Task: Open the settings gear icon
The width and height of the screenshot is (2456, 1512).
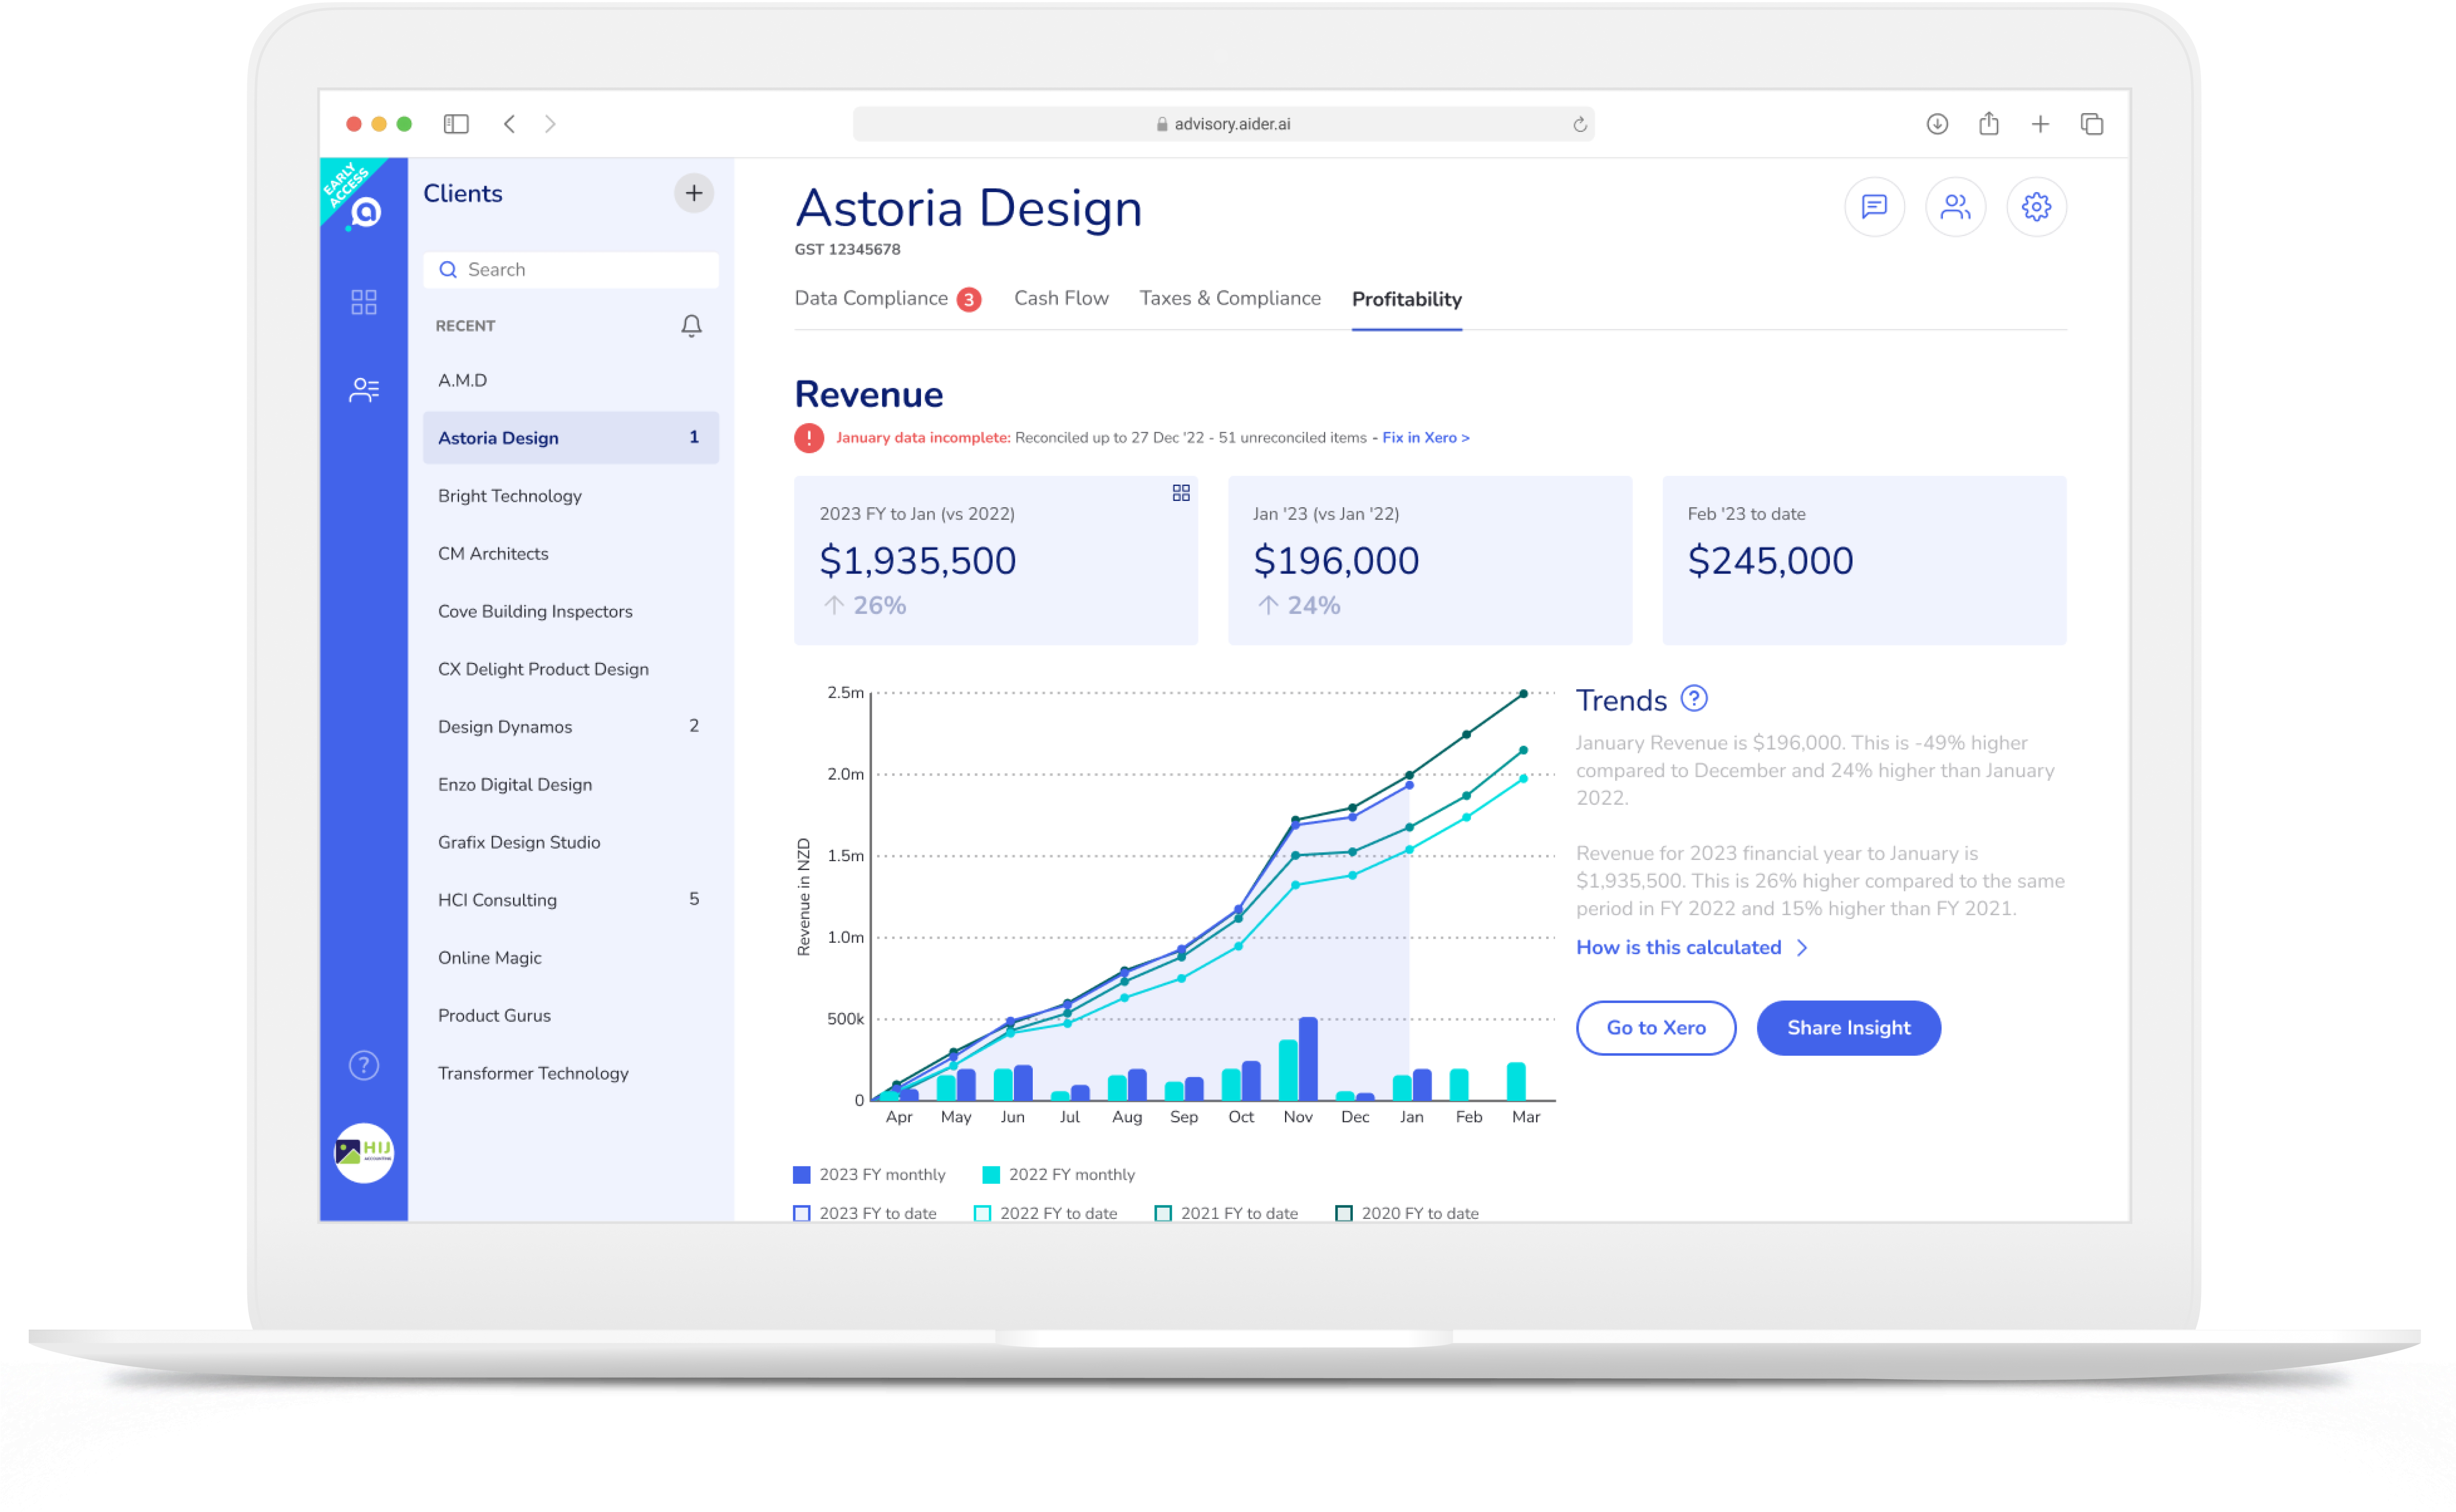Action: [x=2036, y=206]
